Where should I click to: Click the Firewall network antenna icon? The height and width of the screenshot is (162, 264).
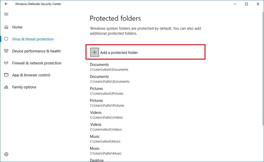(6, 63)
